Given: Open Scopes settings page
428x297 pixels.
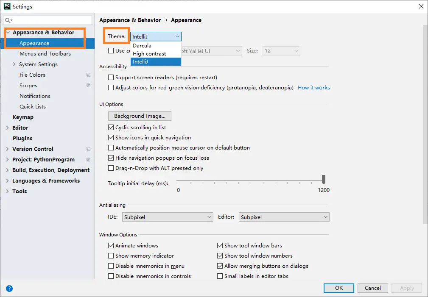Looking at the screenshot, I should pos(28,85).
